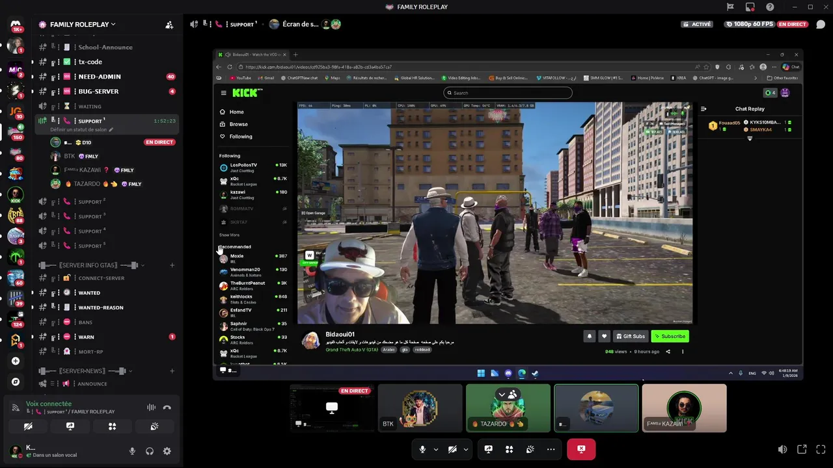Open Kick hamburger menu in stream
The image size is (833, 468).
pyautogui.click(x=223, y=93)
